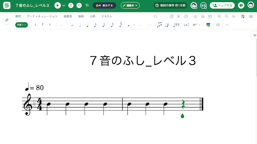Click the vertical bars page-view icon
Screen dimensions: 257x144
click(234, 16)
